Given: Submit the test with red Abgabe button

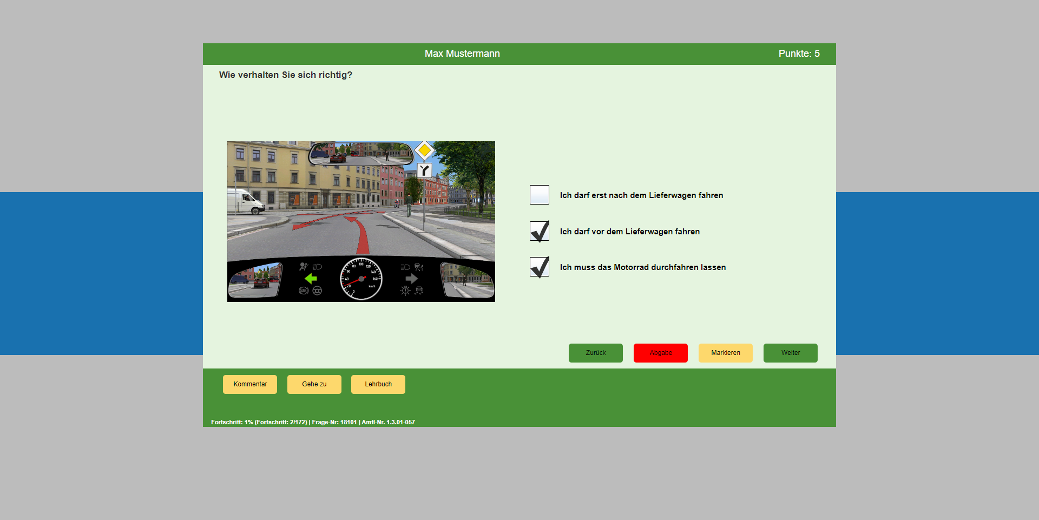Looking at the screenshot, I should (x=660, y=353).
